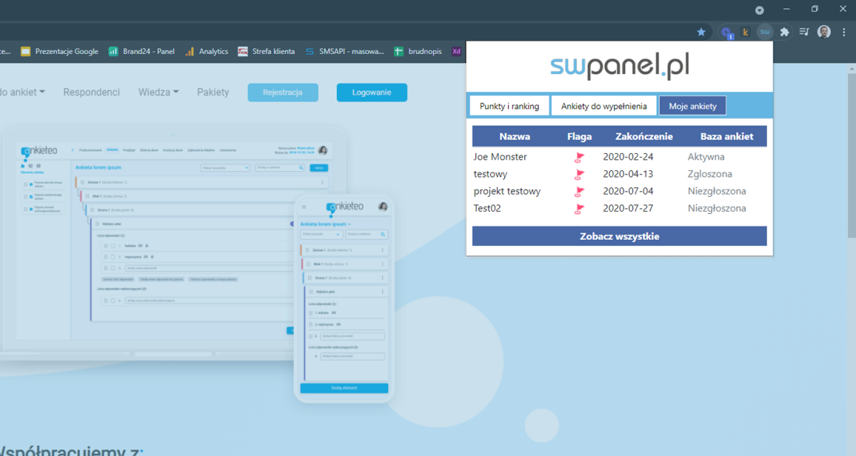Open the Chrome three-dot menu
Viewport: 856px width, 456px height.
(844, 31)
